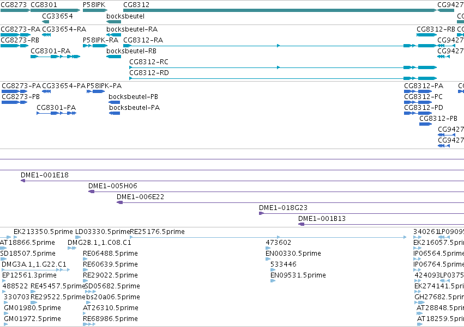Click the AT26310.5prime EST label
The height and width of the screenshot is (327, 464).
[x=111, y=309]
